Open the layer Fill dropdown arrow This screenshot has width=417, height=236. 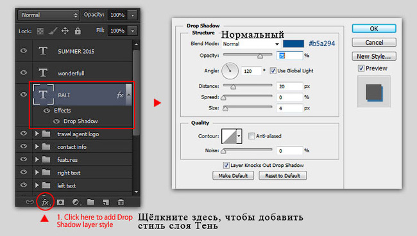[132, 31]
